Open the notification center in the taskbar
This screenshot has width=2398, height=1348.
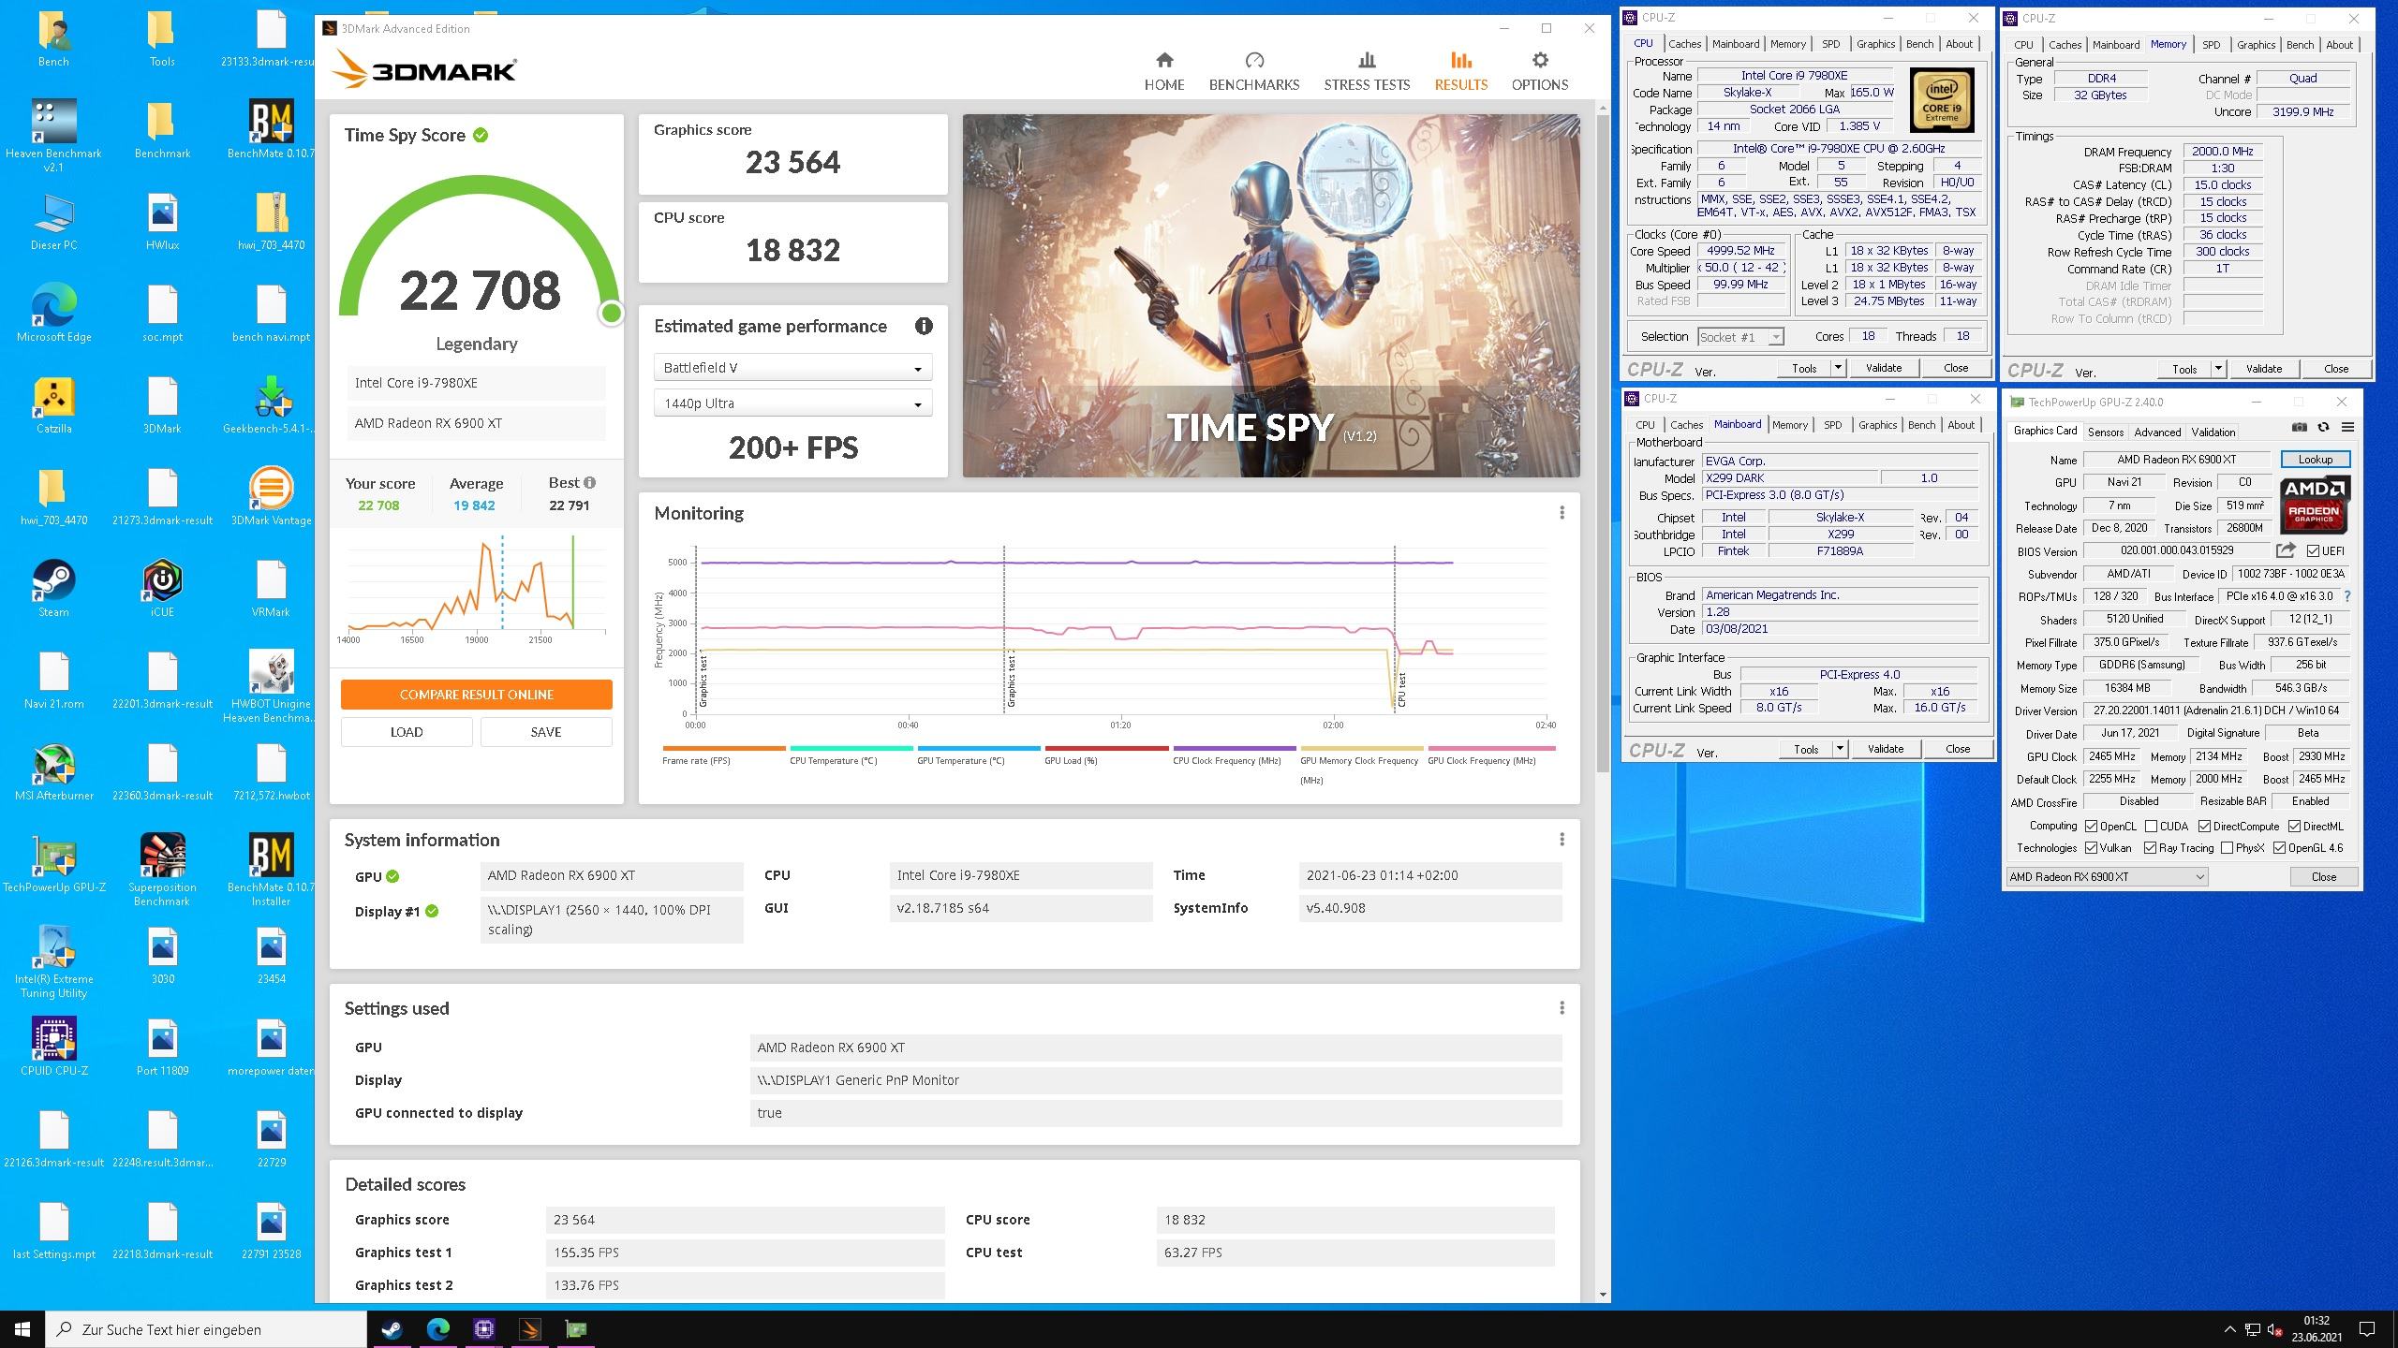tap(2367, 1329)
